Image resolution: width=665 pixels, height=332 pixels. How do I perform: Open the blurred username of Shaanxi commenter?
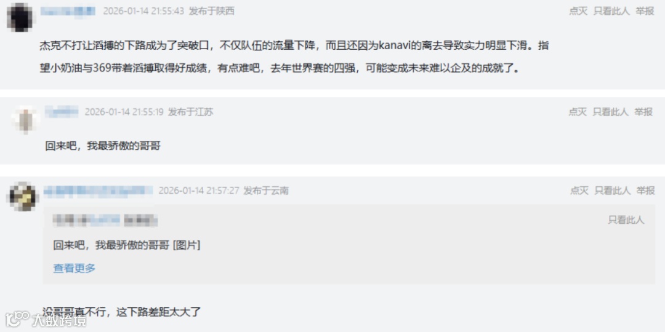click(68, 11)
